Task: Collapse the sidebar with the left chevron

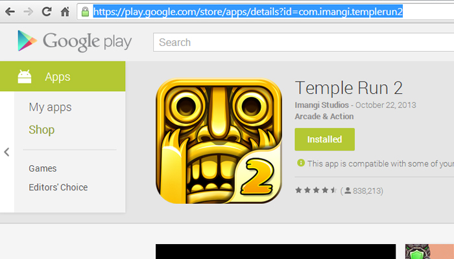Action: pos(6,152)
